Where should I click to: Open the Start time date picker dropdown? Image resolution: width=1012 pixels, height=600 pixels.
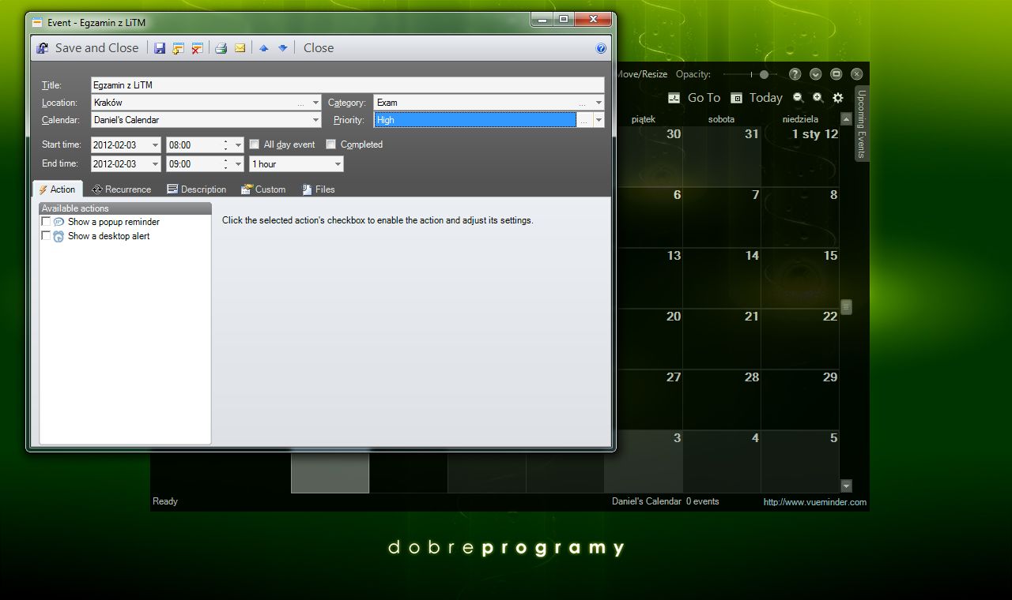(x=155, y=145)
